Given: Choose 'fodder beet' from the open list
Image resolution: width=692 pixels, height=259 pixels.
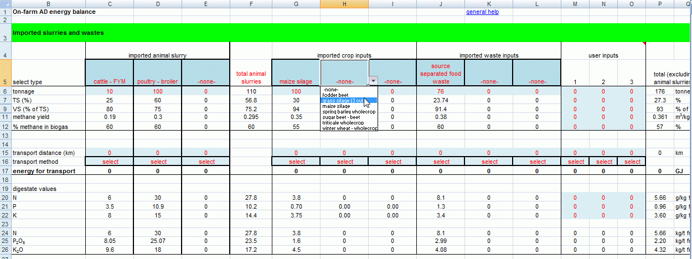Looking at the screenshot, I should click(x=335, y=95).
